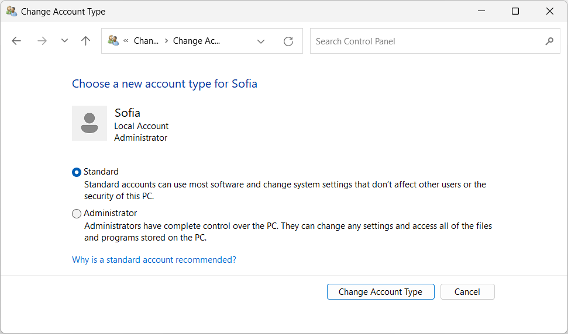Click the Up one level arrow
This screenshot has height=334, width=568.
pyautogui.click(x=86, y=41)
